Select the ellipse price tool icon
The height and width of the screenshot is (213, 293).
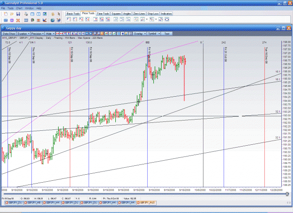(x=167, y=19)
